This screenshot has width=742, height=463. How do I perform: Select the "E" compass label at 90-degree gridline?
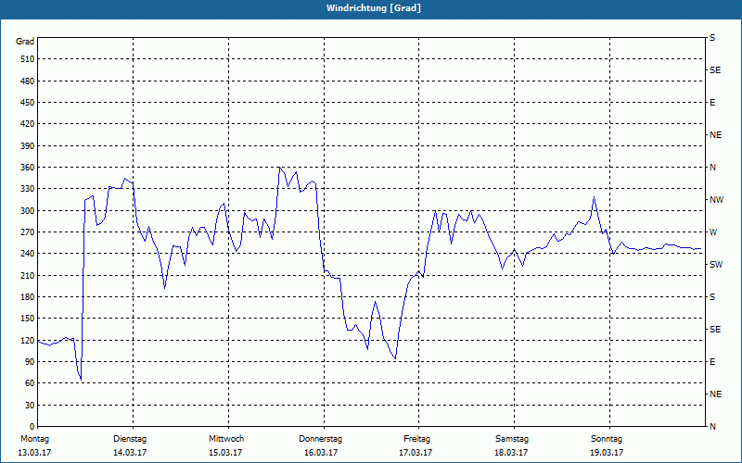[x=712, y=362]
